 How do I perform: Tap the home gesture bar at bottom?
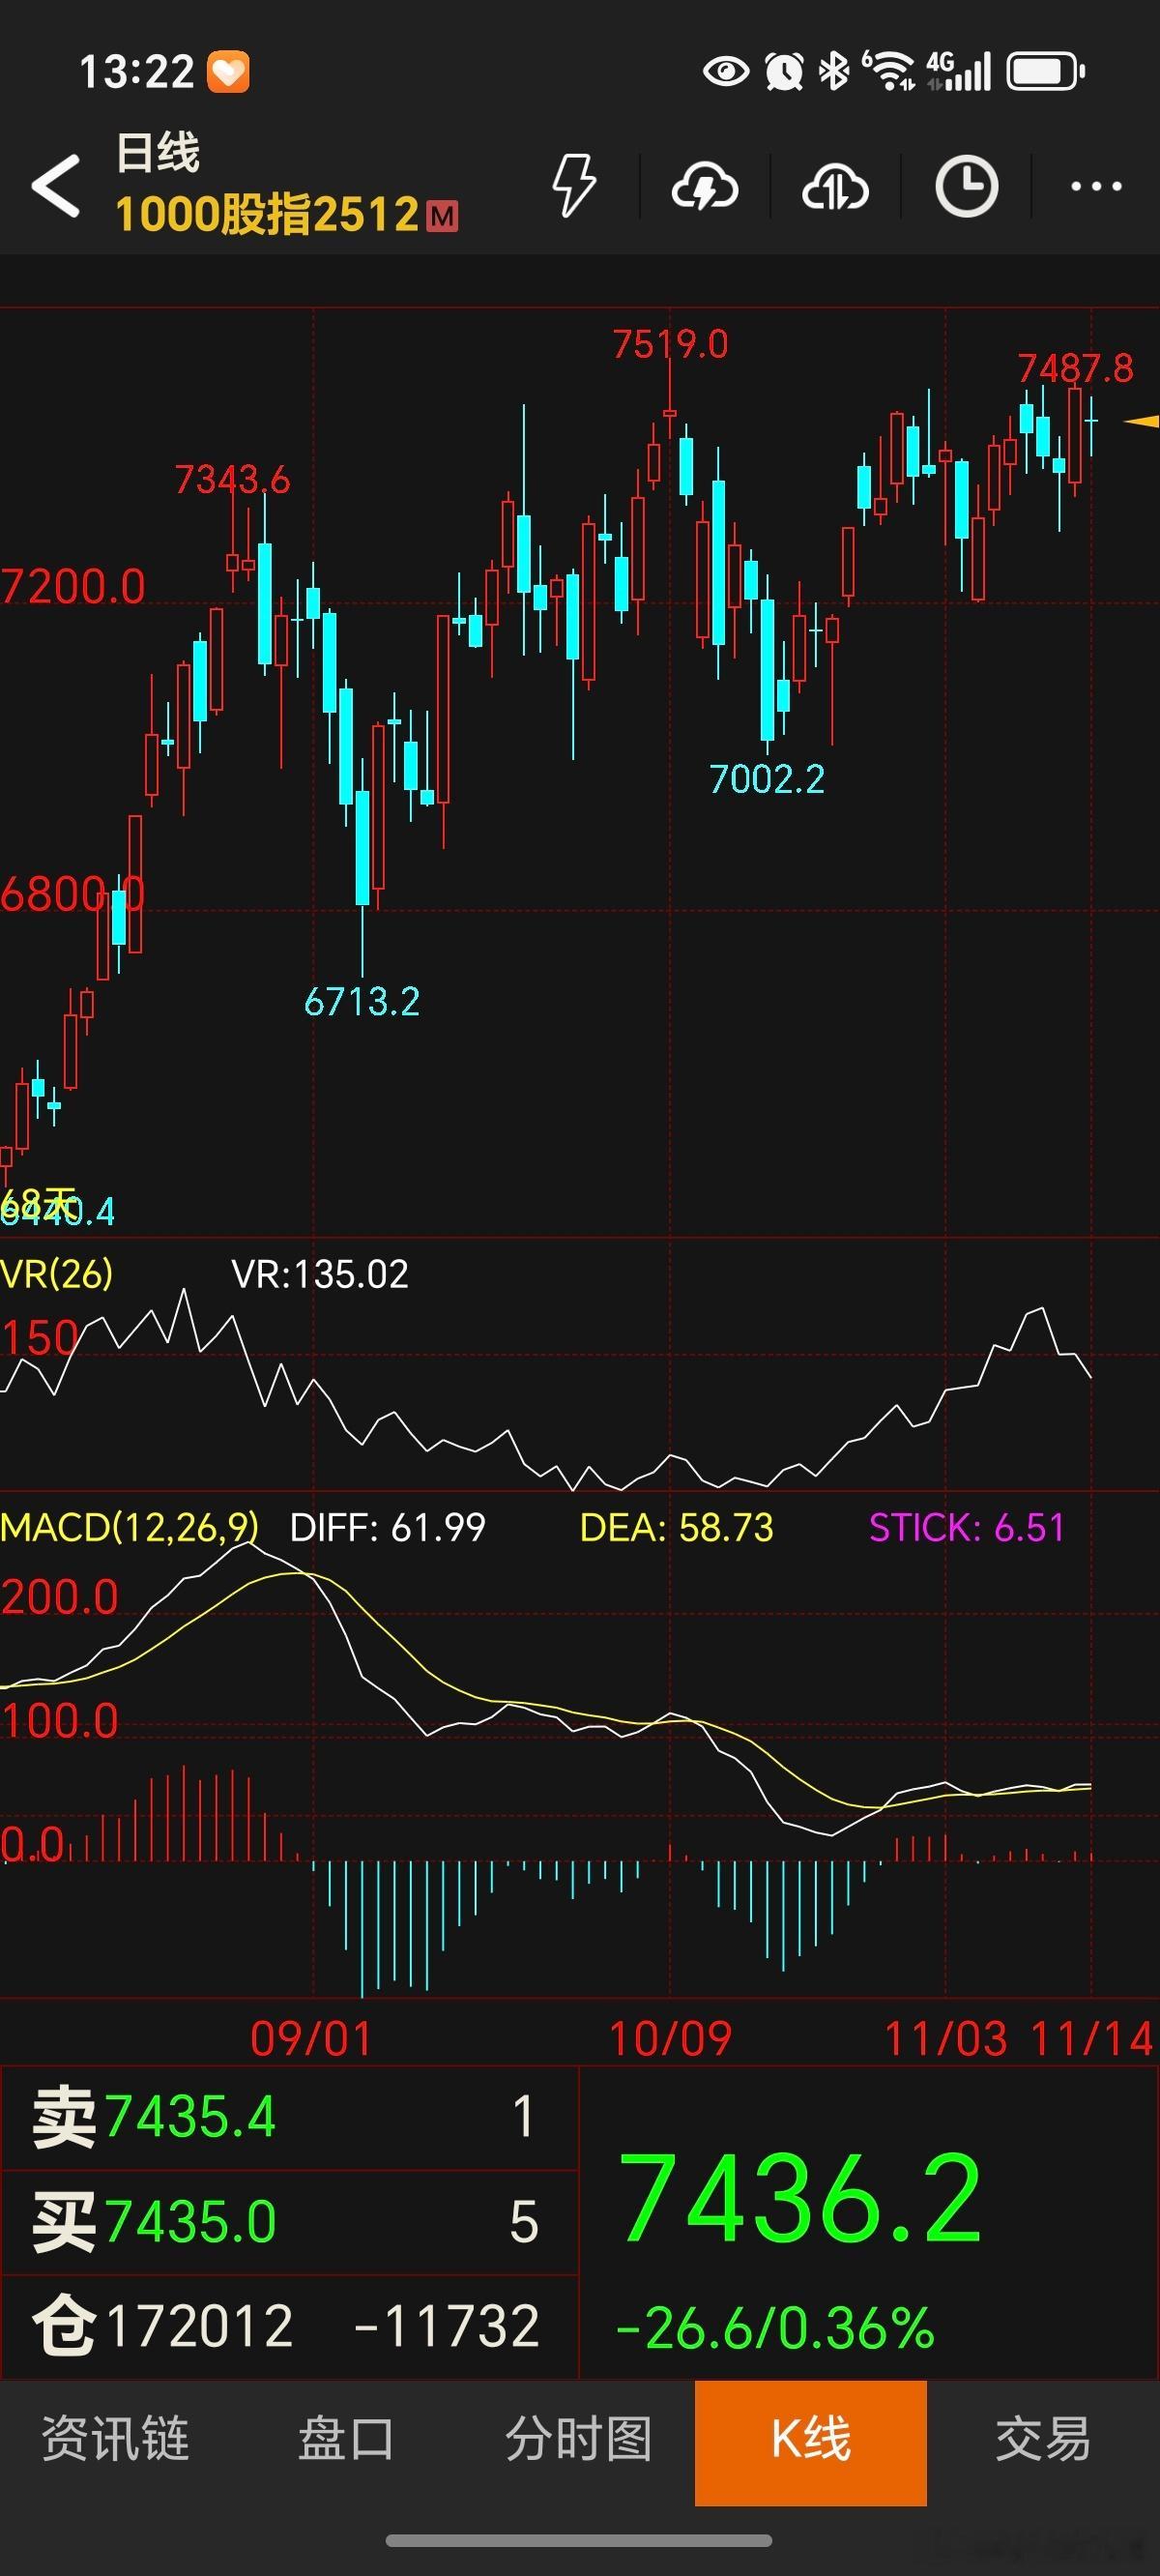point(579,2541)
